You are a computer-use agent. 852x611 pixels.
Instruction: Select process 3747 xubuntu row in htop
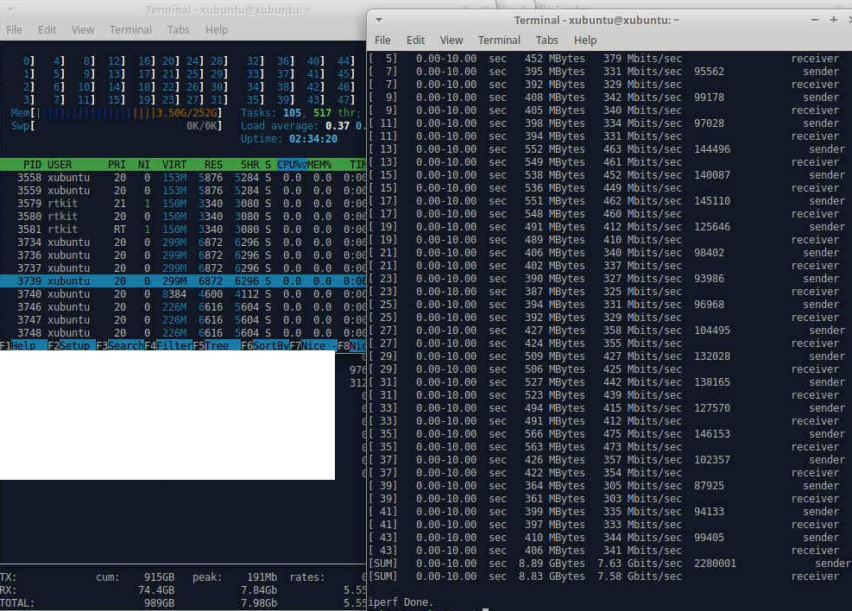(183, 320)
